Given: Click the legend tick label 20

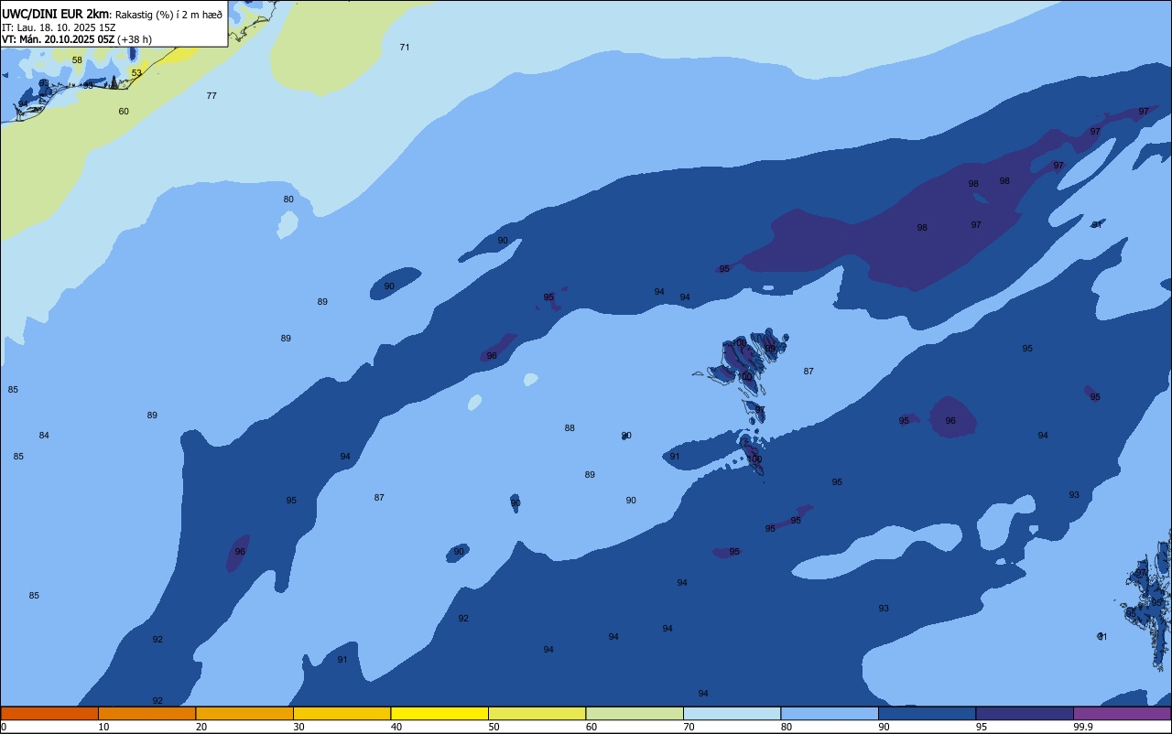Looking at the screenshot, I should tap(201, 727).
